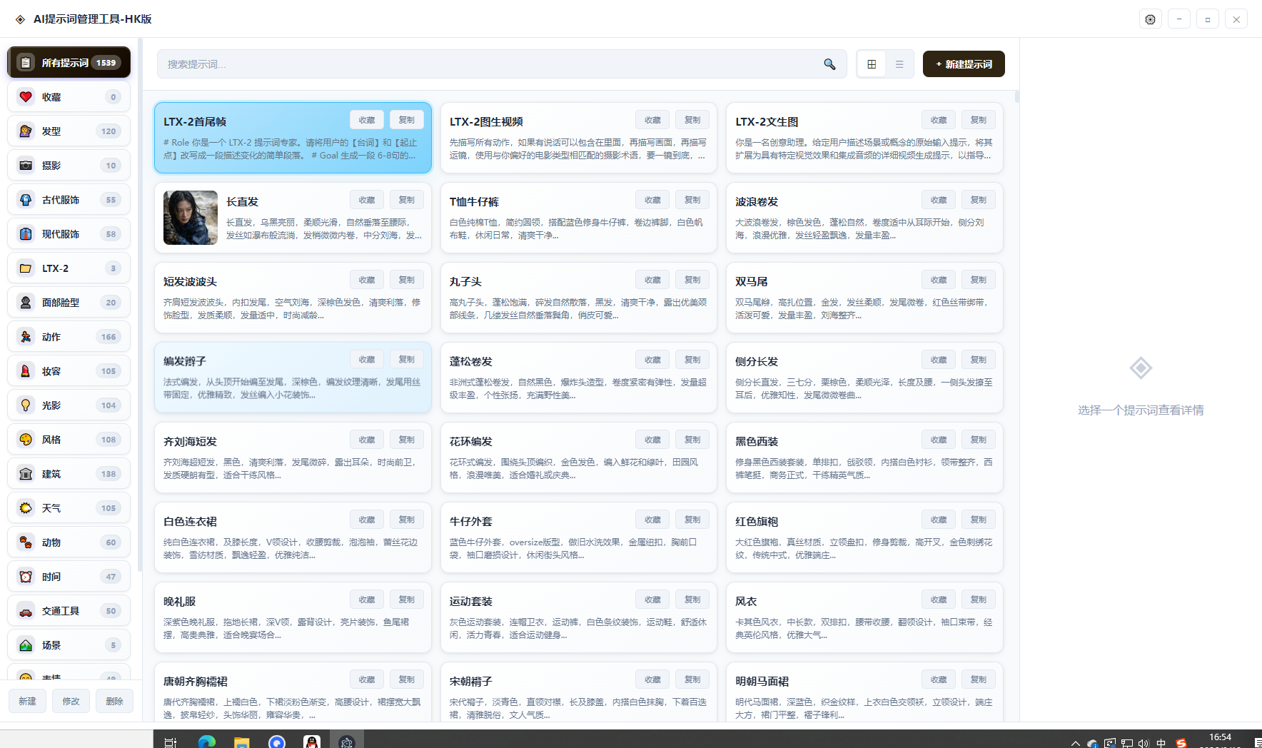Open the 建筑 building category
Image resolution: width=1262 pixels, height=748 pixels.
point(69,474)
